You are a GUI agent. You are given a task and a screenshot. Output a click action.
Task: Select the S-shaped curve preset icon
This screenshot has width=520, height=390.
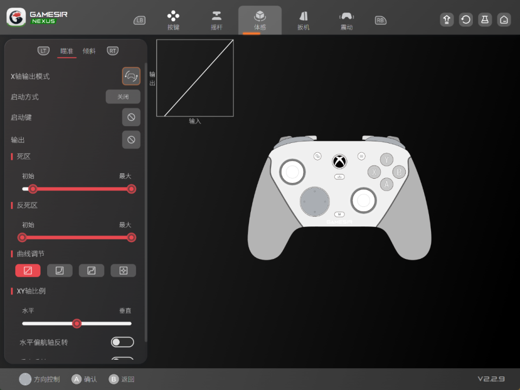pos(92,271)
